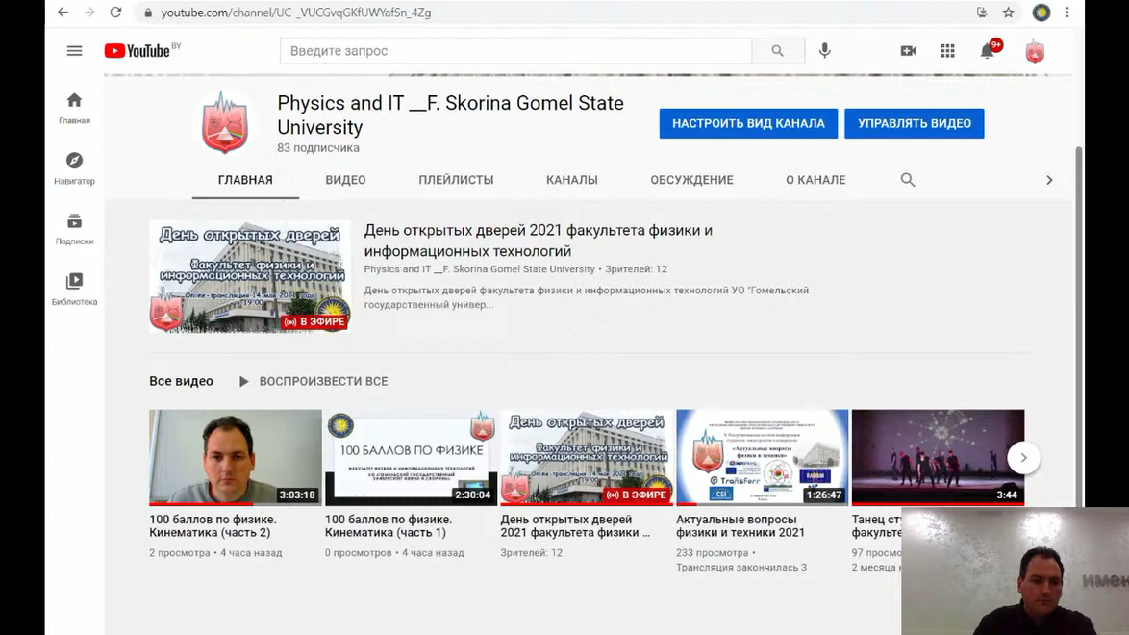This screenshot has height=635, width=1129.
Task: Switch to ОБСУЖДЕНИЕ tab
Action: (692, 180)
